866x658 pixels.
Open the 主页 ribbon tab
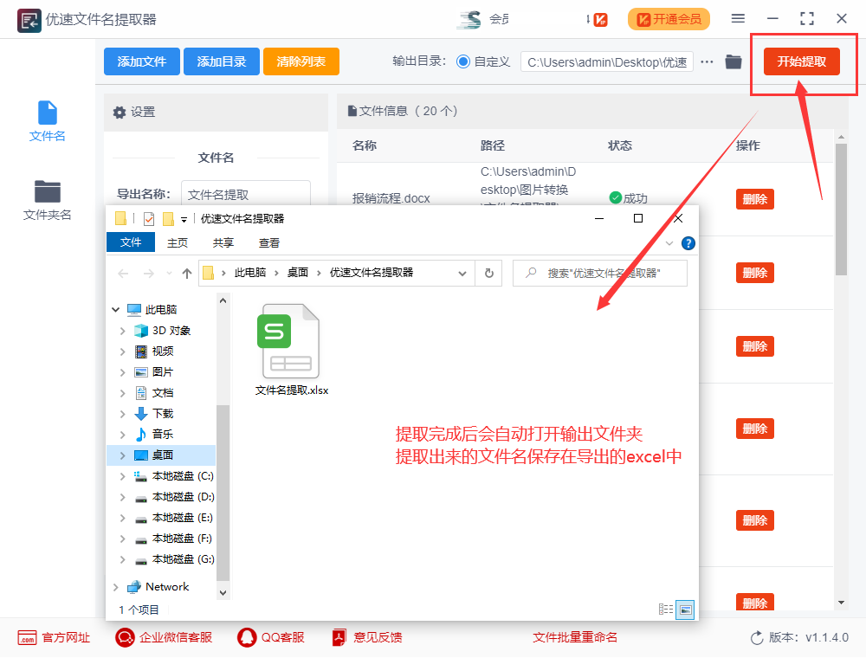tap(178, 242)
